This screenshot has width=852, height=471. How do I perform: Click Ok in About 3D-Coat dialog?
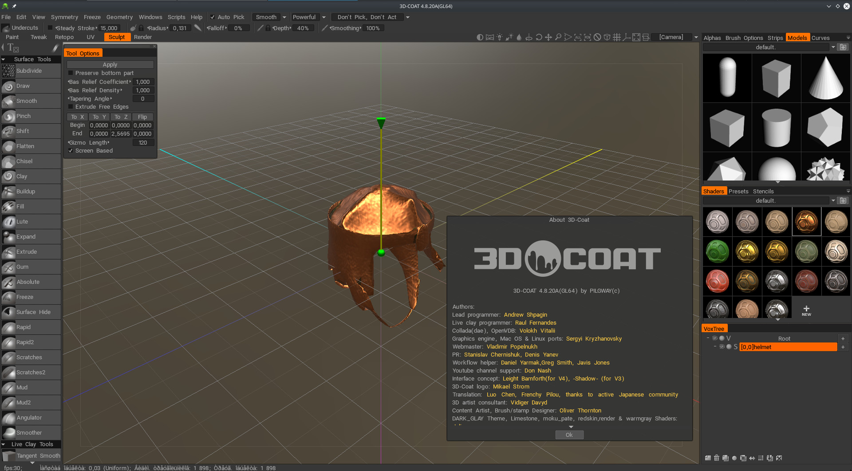[569, 435]
